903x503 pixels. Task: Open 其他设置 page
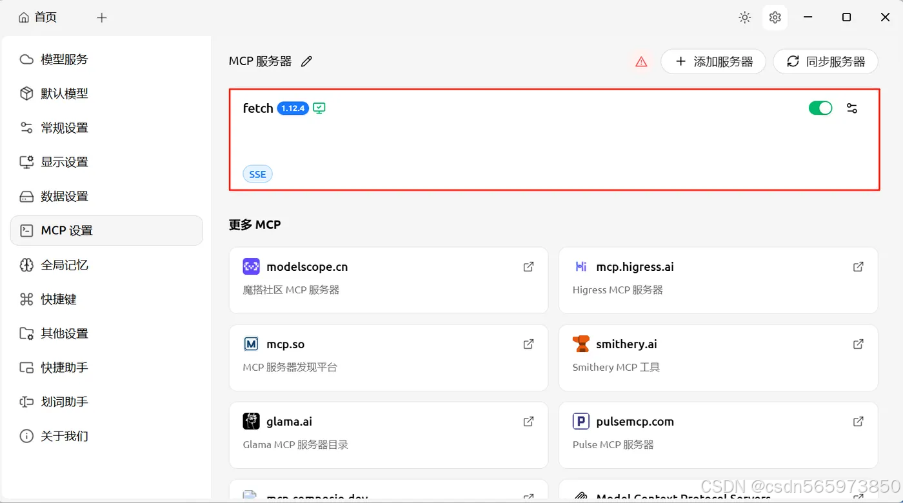click(106, 333)
